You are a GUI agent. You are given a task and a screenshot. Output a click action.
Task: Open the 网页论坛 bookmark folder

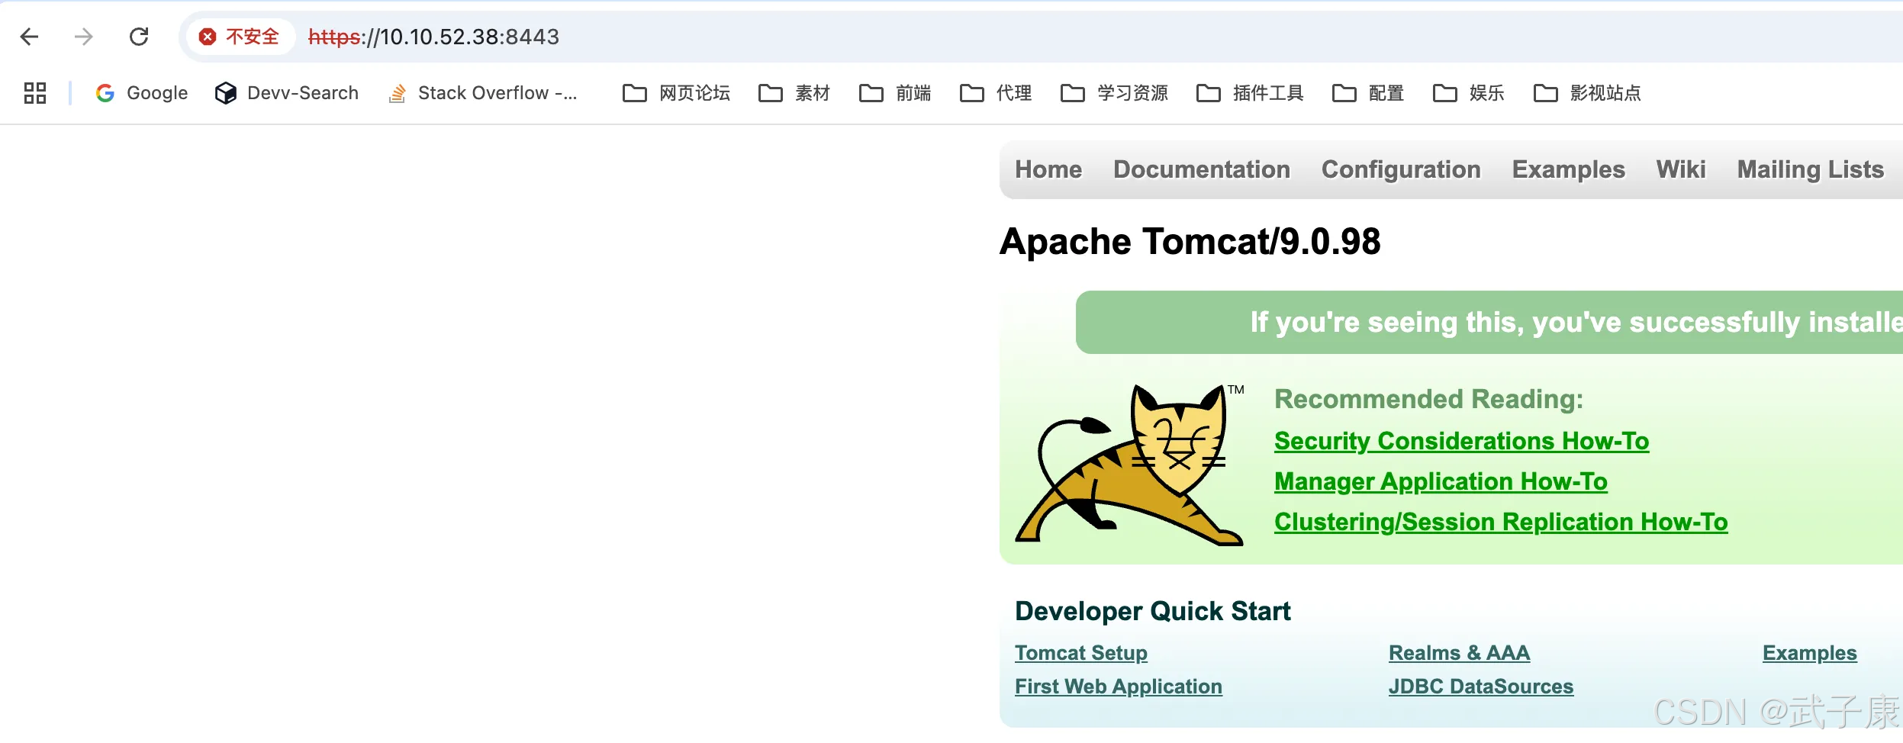pyautogui.click(x=677, y=93)
